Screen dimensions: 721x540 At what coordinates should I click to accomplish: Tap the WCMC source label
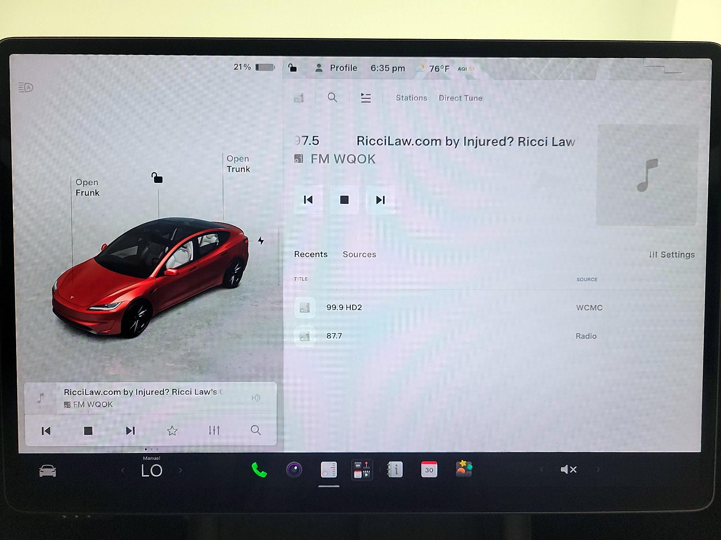pos(589,307)
